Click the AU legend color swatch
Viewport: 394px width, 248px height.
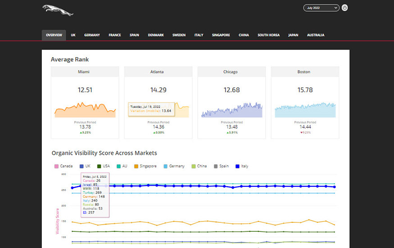tap(118, 166)
